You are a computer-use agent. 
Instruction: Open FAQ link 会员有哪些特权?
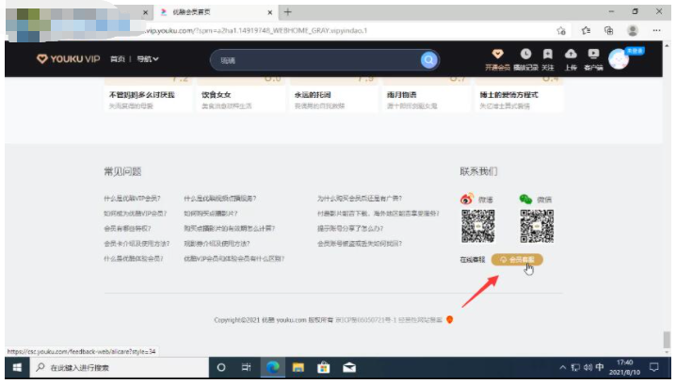[x=127, y=229]
